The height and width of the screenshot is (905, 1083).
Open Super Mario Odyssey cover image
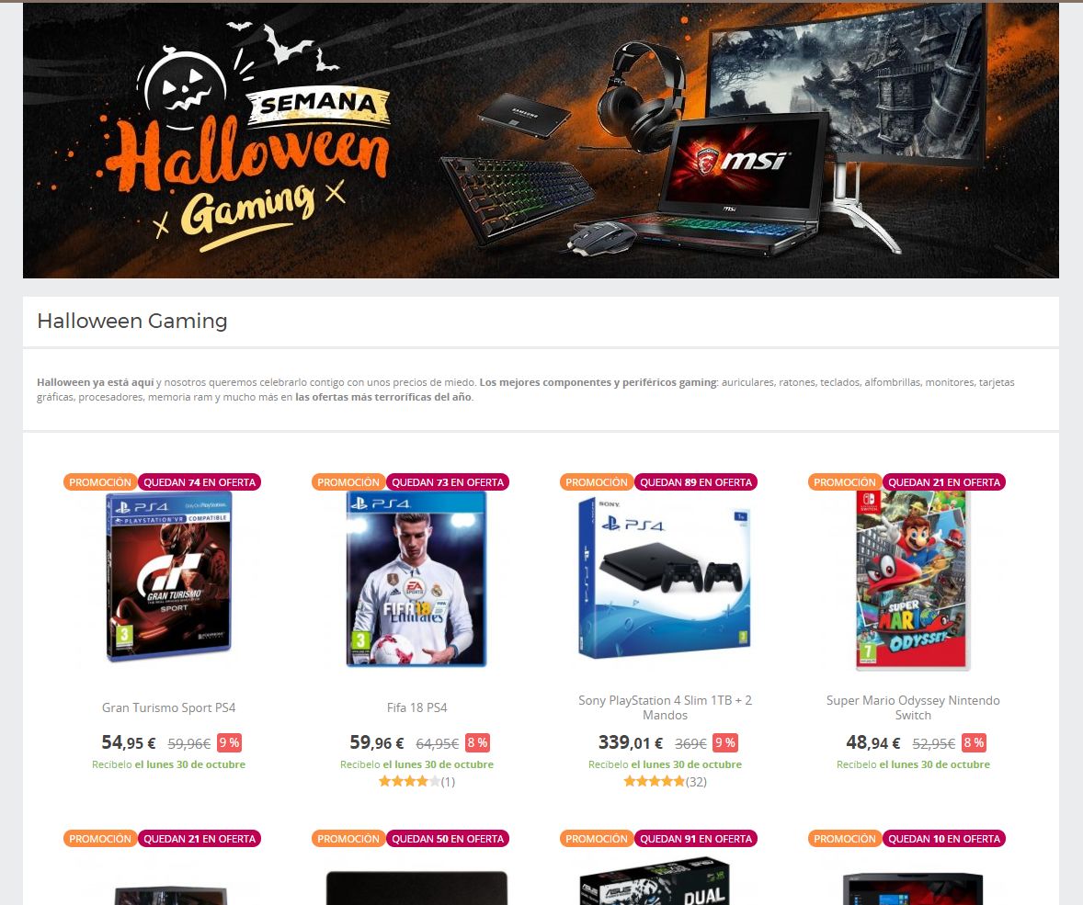click(912, 580)
